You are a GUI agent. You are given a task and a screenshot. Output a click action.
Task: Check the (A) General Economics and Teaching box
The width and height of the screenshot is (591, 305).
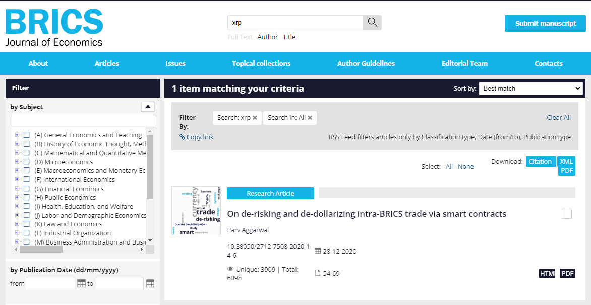tap(26, 135)
